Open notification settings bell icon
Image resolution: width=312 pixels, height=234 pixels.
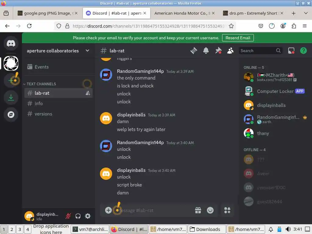tap(206, 51)
